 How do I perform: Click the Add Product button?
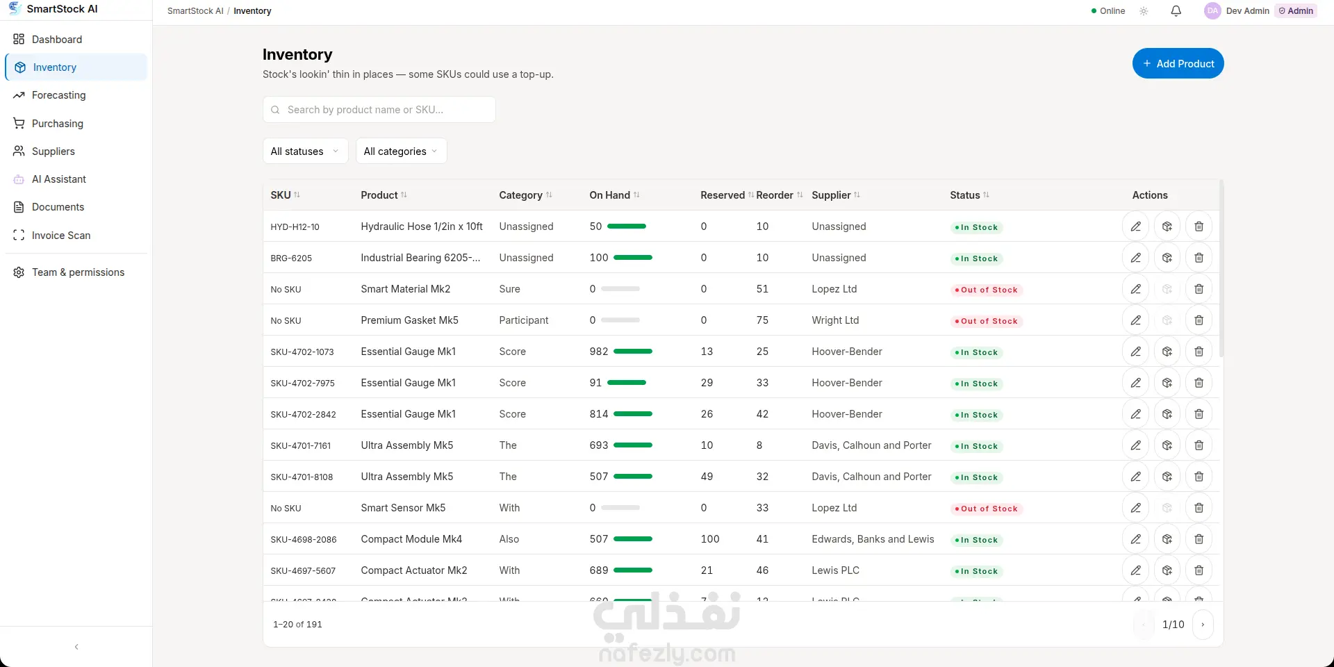[x=1178, y=63]
